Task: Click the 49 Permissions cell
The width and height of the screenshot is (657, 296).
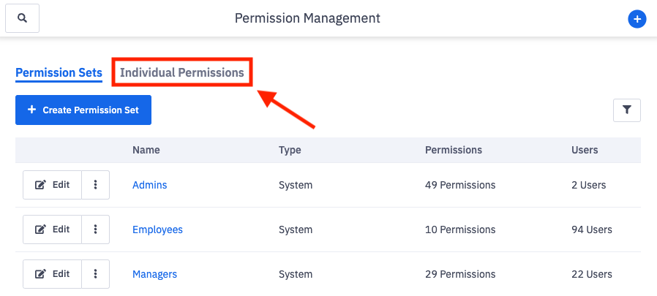Action: tap(460, 185)
